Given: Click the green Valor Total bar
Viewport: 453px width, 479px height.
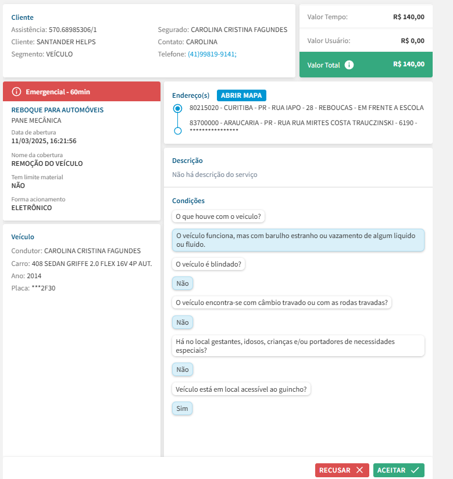Looking at the screenshot, I should click(366, 65).
